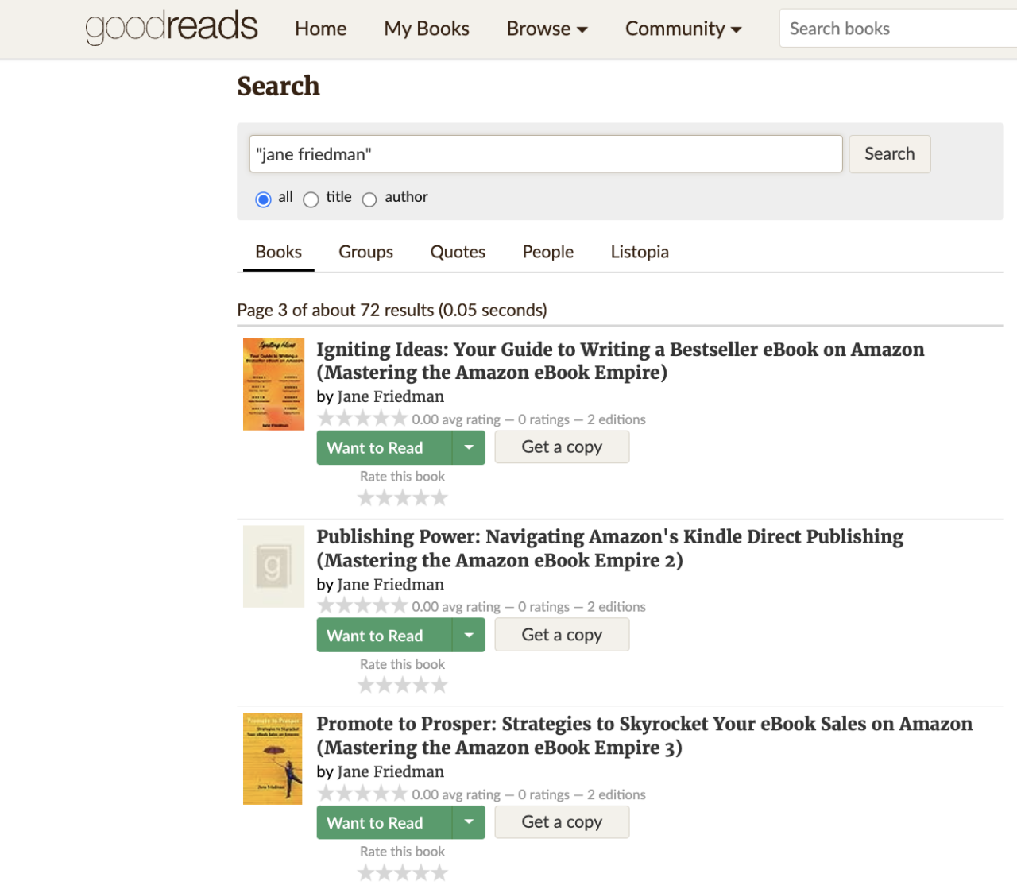This screenshot has height=893, width=1017.
Task: Click the Goodreads logo
Action: (x=172, y=28)
